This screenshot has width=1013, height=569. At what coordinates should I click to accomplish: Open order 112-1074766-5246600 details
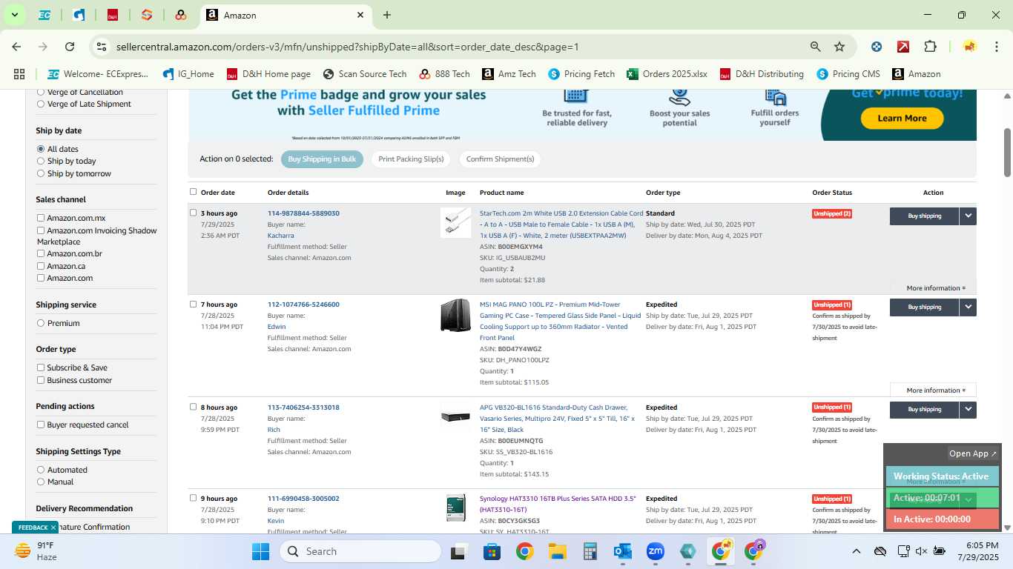(x=303, y=305)
